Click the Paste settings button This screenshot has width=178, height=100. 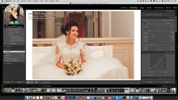(20, 82)
